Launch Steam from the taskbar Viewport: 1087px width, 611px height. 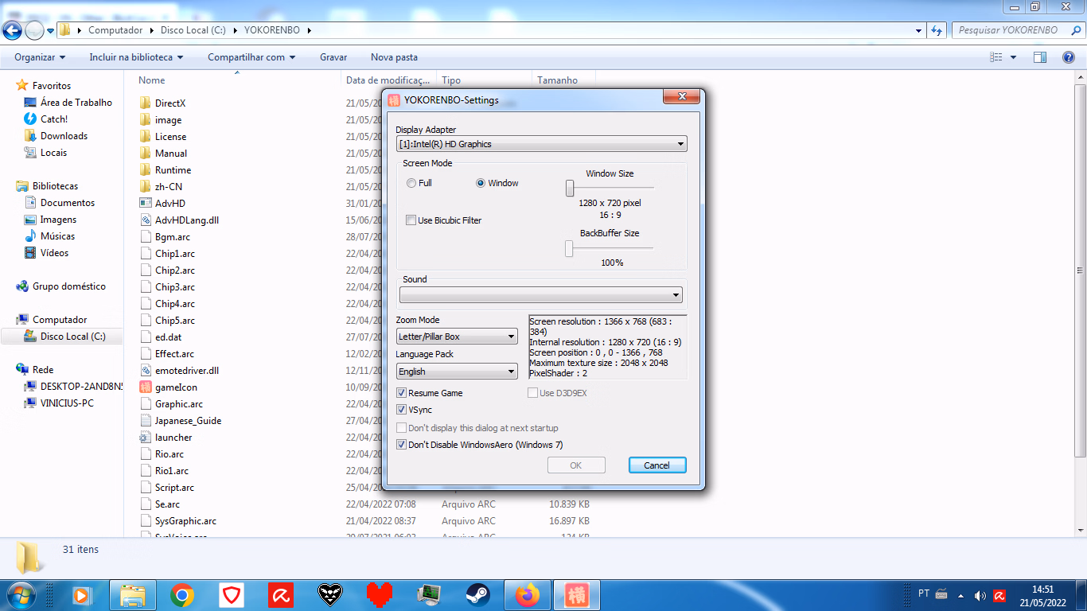pos(478,595)
